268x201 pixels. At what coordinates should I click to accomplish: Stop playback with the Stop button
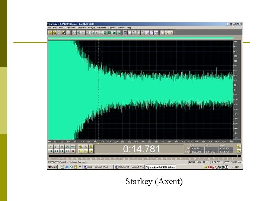pos(51,147)
